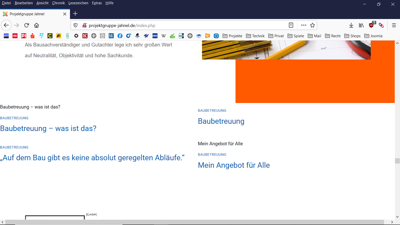Open the 'Auf dem Bau gibt es keine' article
The height and width of the screenshot is (225, 400).
[92, 157]
